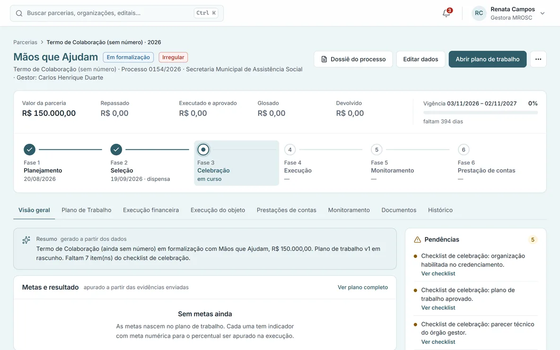Click R$ 150.000,00 partnership value
The height and width of the screenshot is (350, 560).
click(x=49, y=113)
